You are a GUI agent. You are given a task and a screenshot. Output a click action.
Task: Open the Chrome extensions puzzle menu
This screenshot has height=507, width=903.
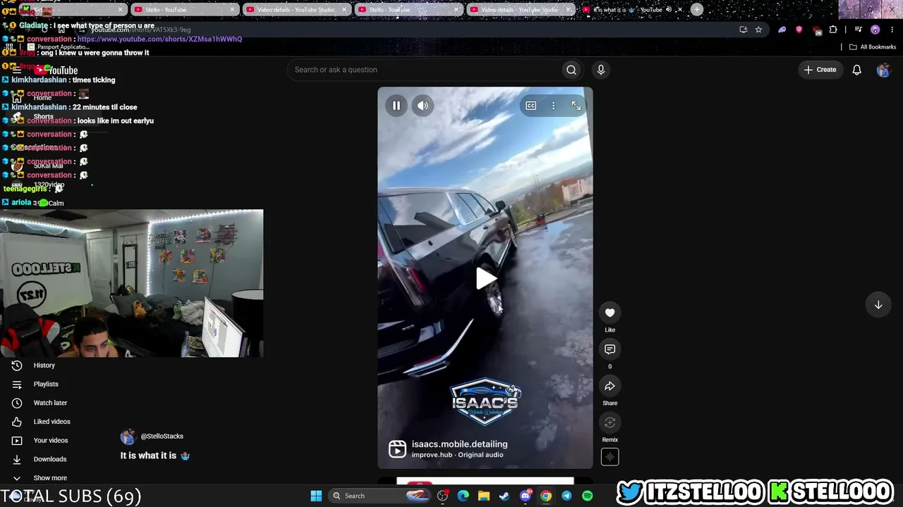tap(833, 30)
